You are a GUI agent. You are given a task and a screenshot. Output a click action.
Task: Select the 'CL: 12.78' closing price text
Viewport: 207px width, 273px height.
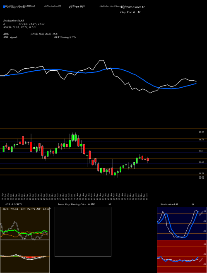tap(76, 7)
